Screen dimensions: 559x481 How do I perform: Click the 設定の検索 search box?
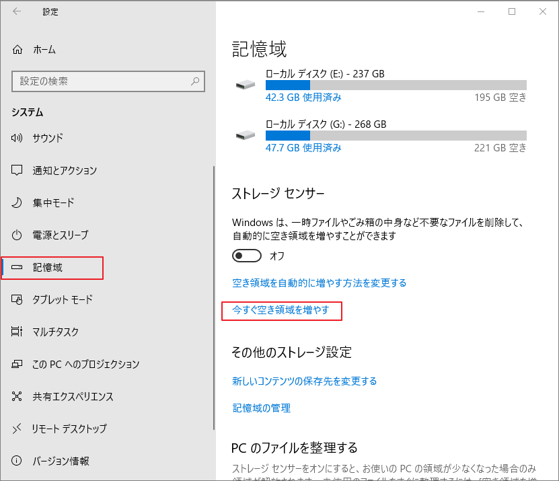pos(108,81)
